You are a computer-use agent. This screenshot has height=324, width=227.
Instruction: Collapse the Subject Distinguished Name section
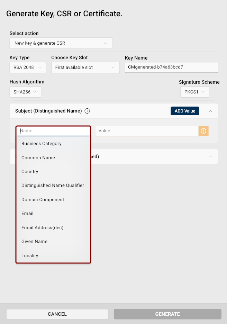coord(211,111)
